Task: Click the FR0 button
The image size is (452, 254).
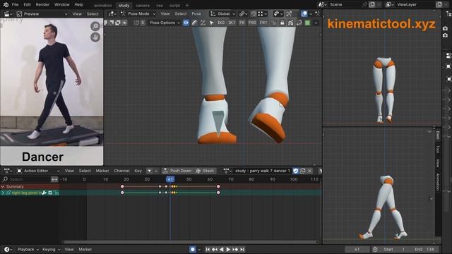Action: (252, 23)
